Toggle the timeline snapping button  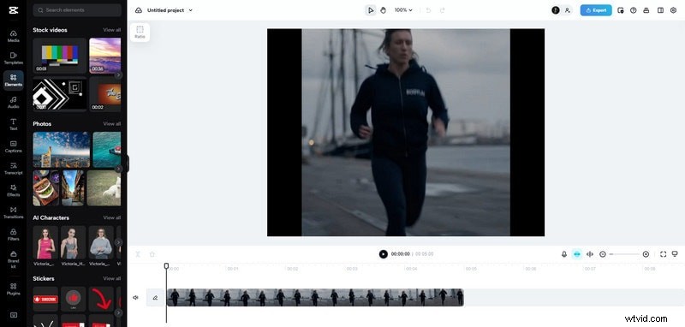coord(577,254)
